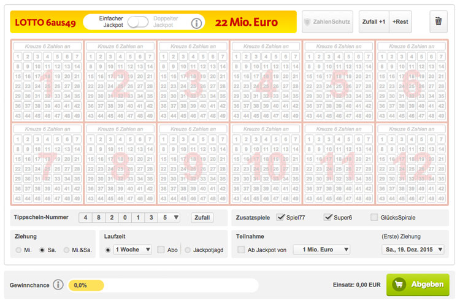This screenshot has height=303, width=460.
Task: Select the Mi. draw radio button
Action: click(18, 250)
